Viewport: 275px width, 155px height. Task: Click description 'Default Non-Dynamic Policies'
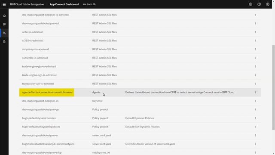click(142, 127)
